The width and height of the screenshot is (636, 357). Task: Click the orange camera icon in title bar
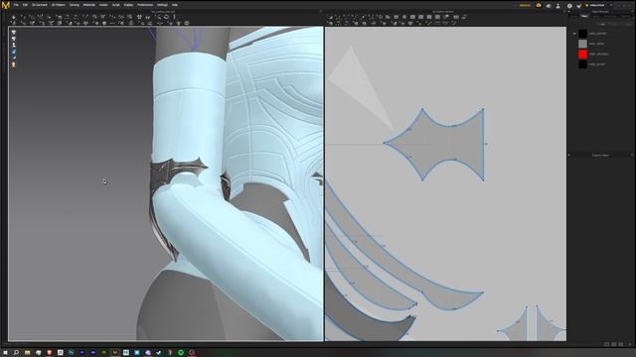pyautogui.click(x=539, y=6)
